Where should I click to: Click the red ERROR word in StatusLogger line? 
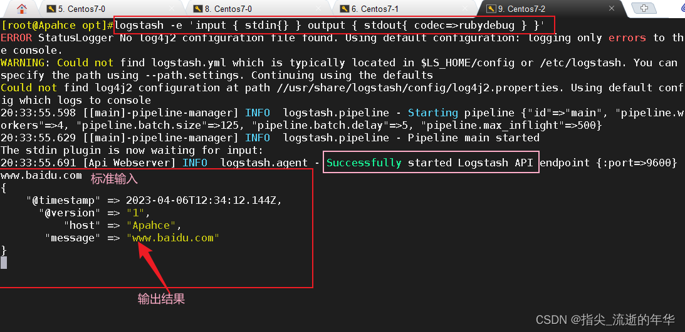(x=16, y=38)
